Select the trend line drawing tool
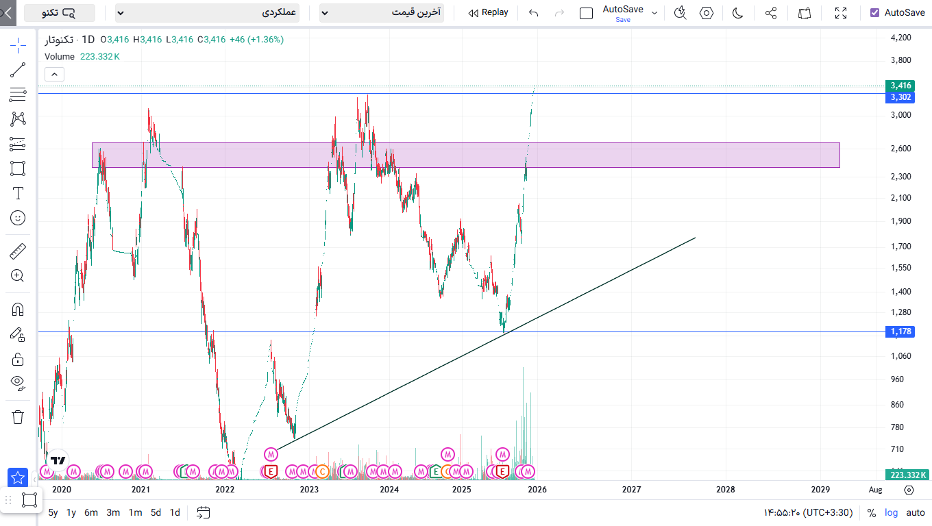Viewport: 932px width, 526px height. point(18,69)
